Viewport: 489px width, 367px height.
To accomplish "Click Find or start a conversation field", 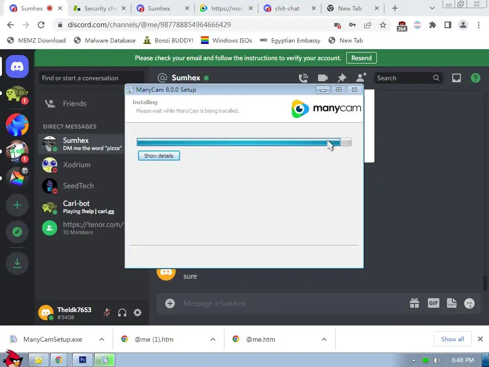I will [x=92, y=78].
